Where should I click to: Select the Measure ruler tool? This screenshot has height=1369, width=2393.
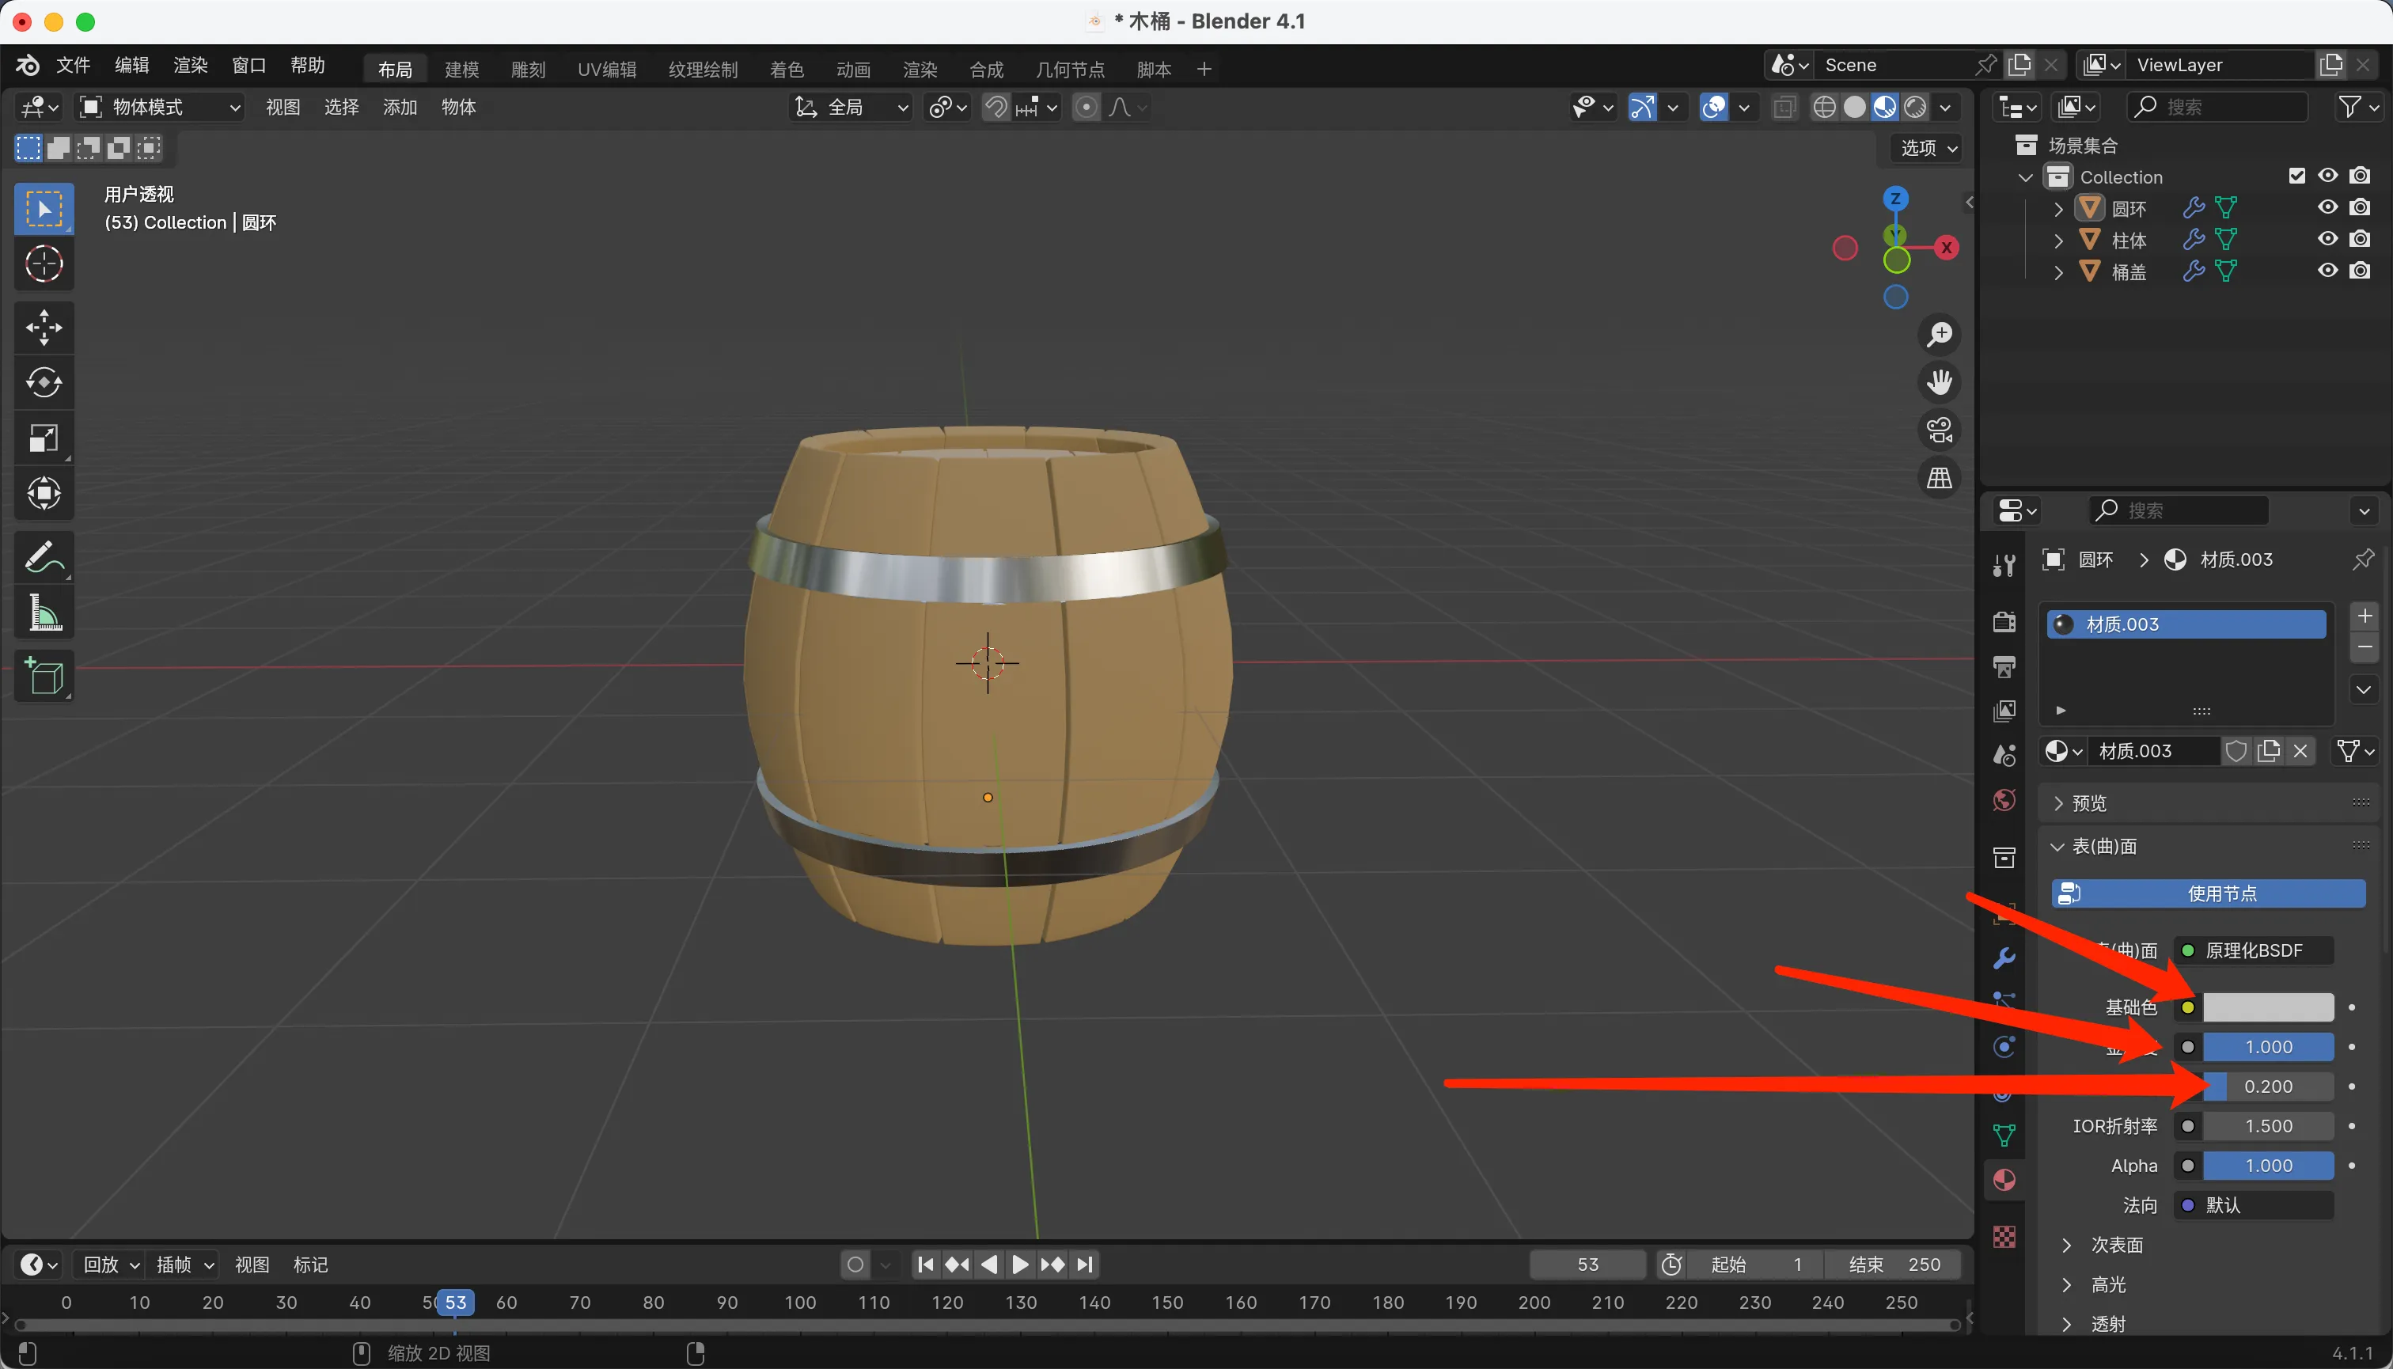coord(44,612)
